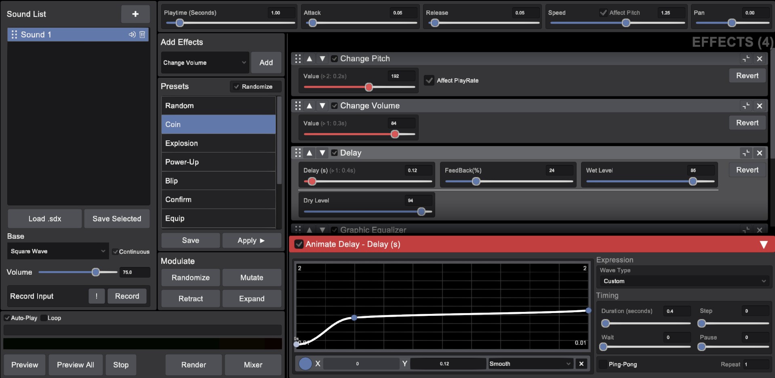
Task: Delete Sound 1 with trash icon
Action: point(142,35)
